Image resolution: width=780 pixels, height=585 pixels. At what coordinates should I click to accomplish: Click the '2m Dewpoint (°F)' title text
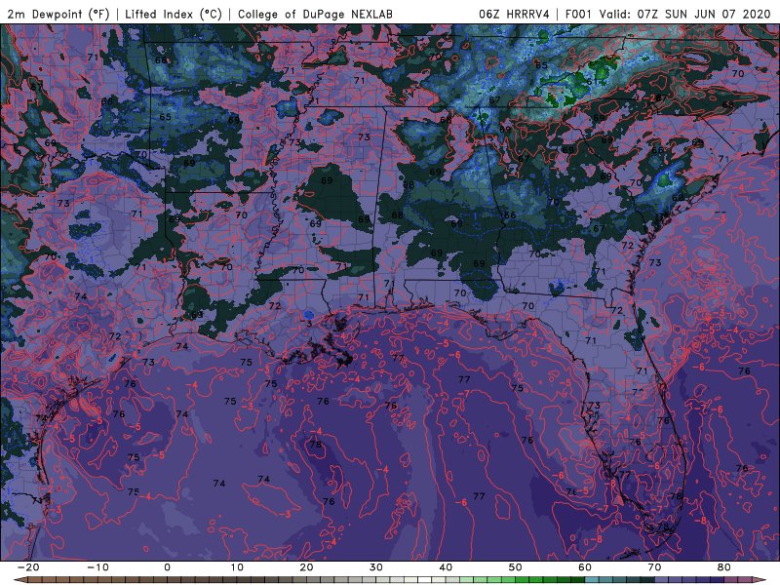click(58, 14)
